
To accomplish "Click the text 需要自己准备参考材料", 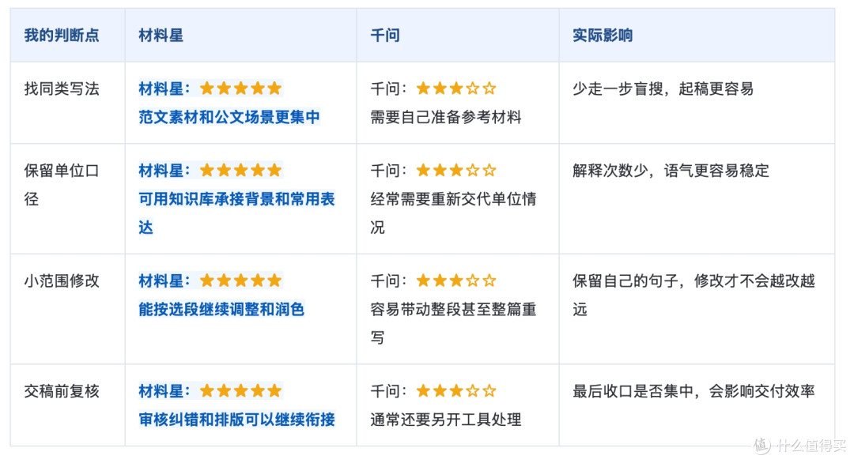I will pyautogui.click(x=445, y=117).
